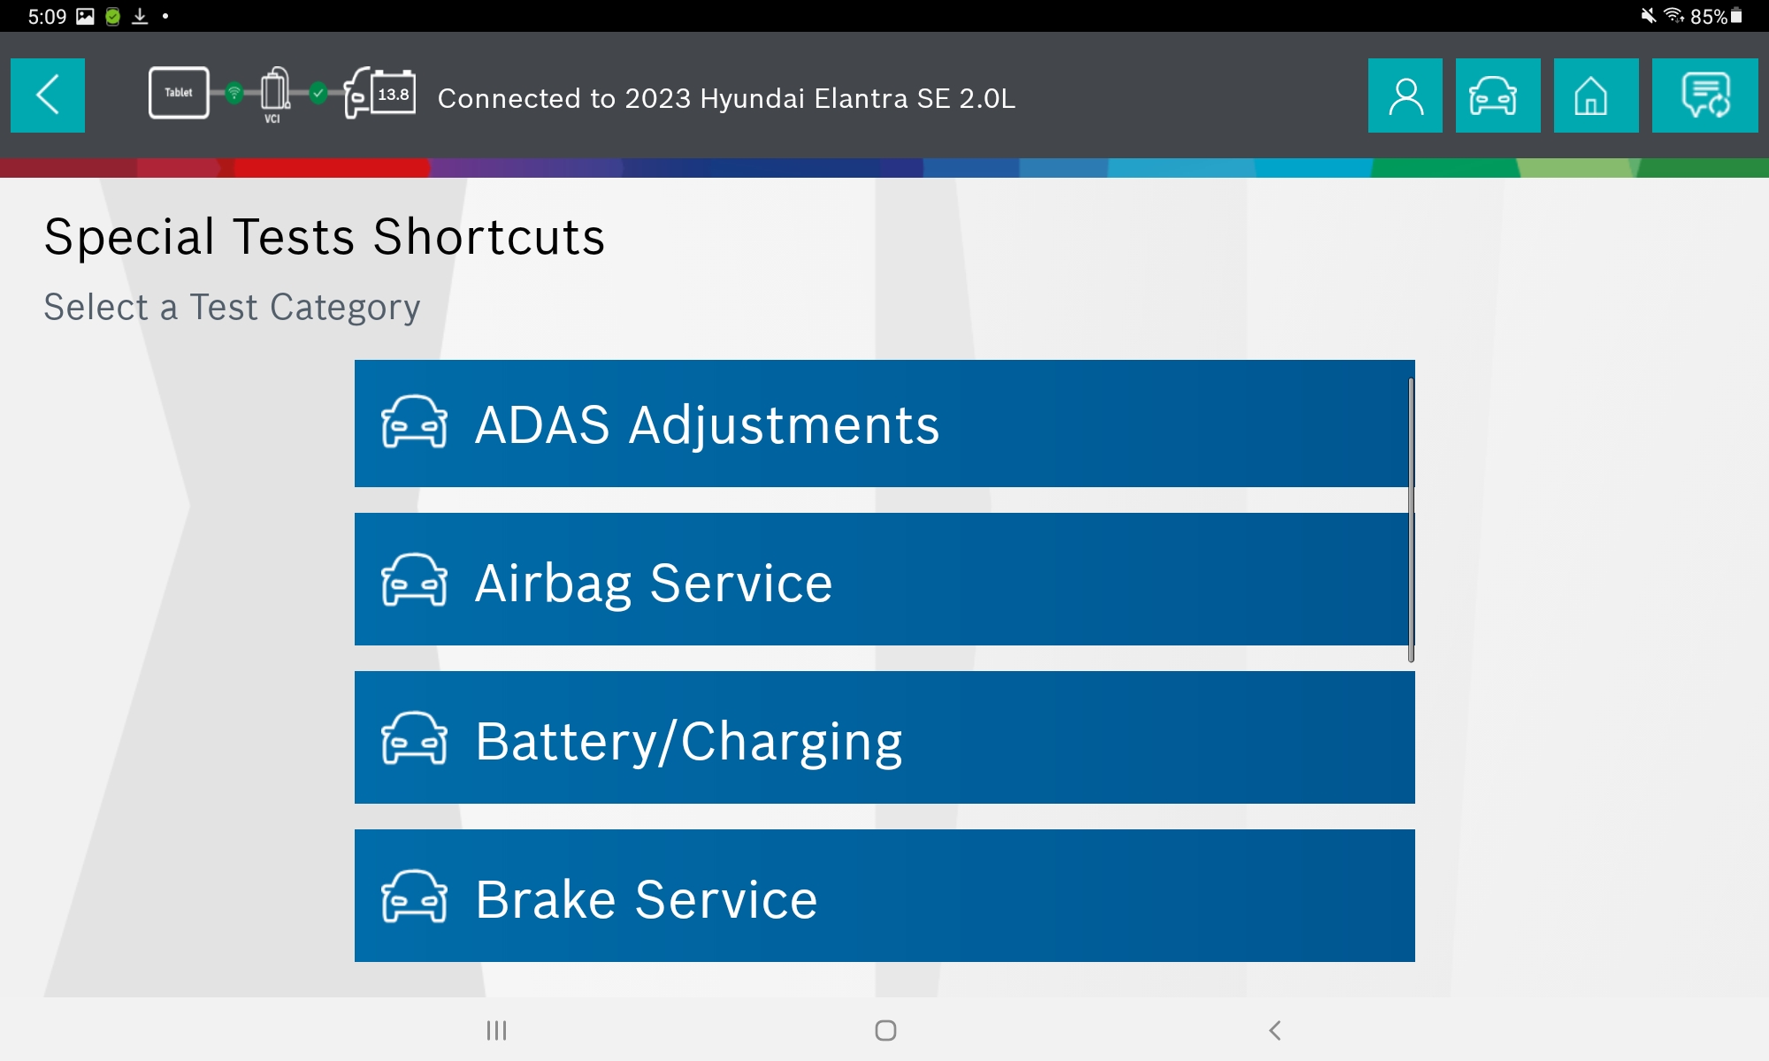Viewport: 1769px width, 1061px height.
Task: Tap the 13.8 battery voltage icon
Action: (x=381, y=93)
